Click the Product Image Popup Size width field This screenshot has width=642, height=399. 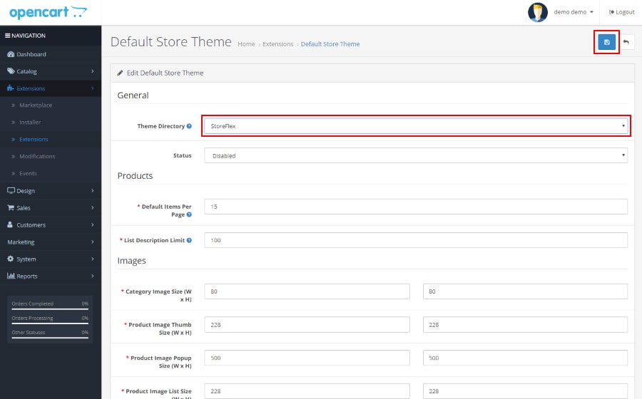pos(307,358)
